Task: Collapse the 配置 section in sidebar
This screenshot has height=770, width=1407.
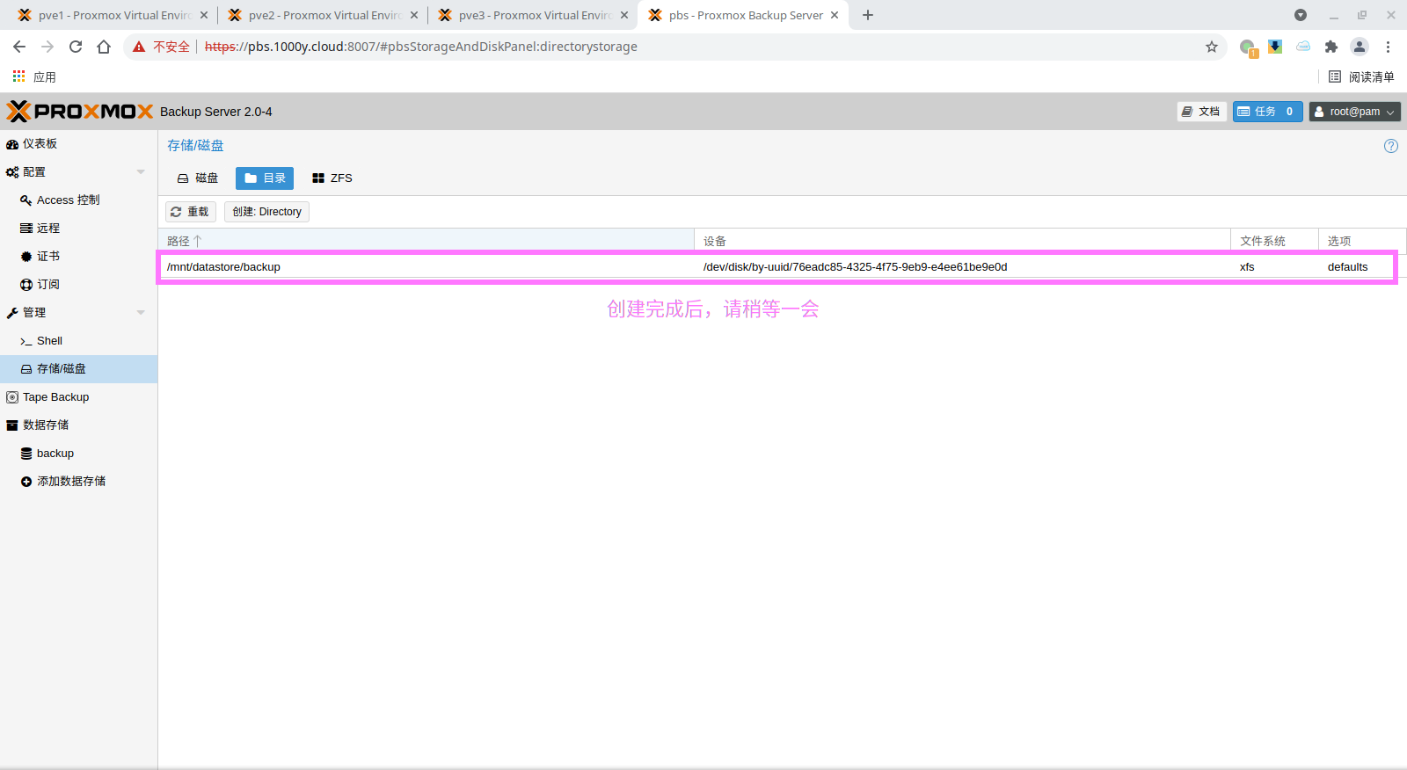Action: 141,172
